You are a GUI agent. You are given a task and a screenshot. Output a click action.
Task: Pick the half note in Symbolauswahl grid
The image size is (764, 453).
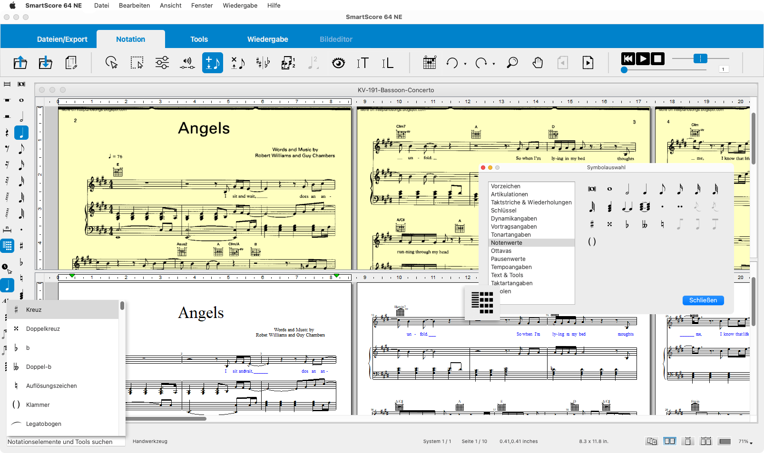(x=627, y=189)
